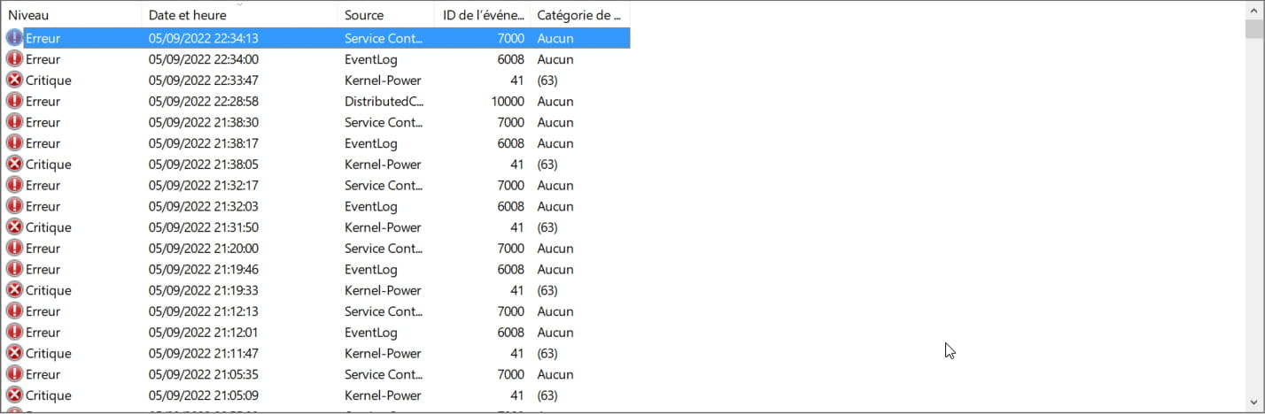
Task: Click the Service Cont... source at 21:05:35
Action: coord(384,374)
